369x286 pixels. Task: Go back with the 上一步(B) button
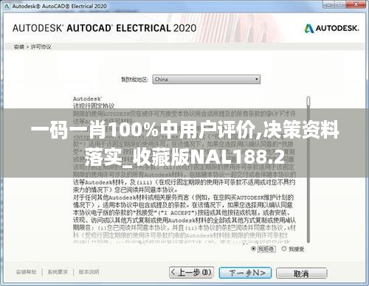coord(191,273)
